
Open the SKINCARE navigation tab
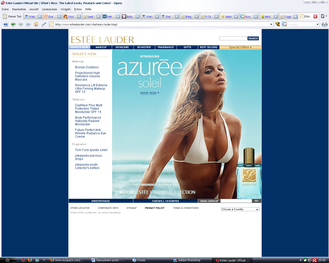122,47
